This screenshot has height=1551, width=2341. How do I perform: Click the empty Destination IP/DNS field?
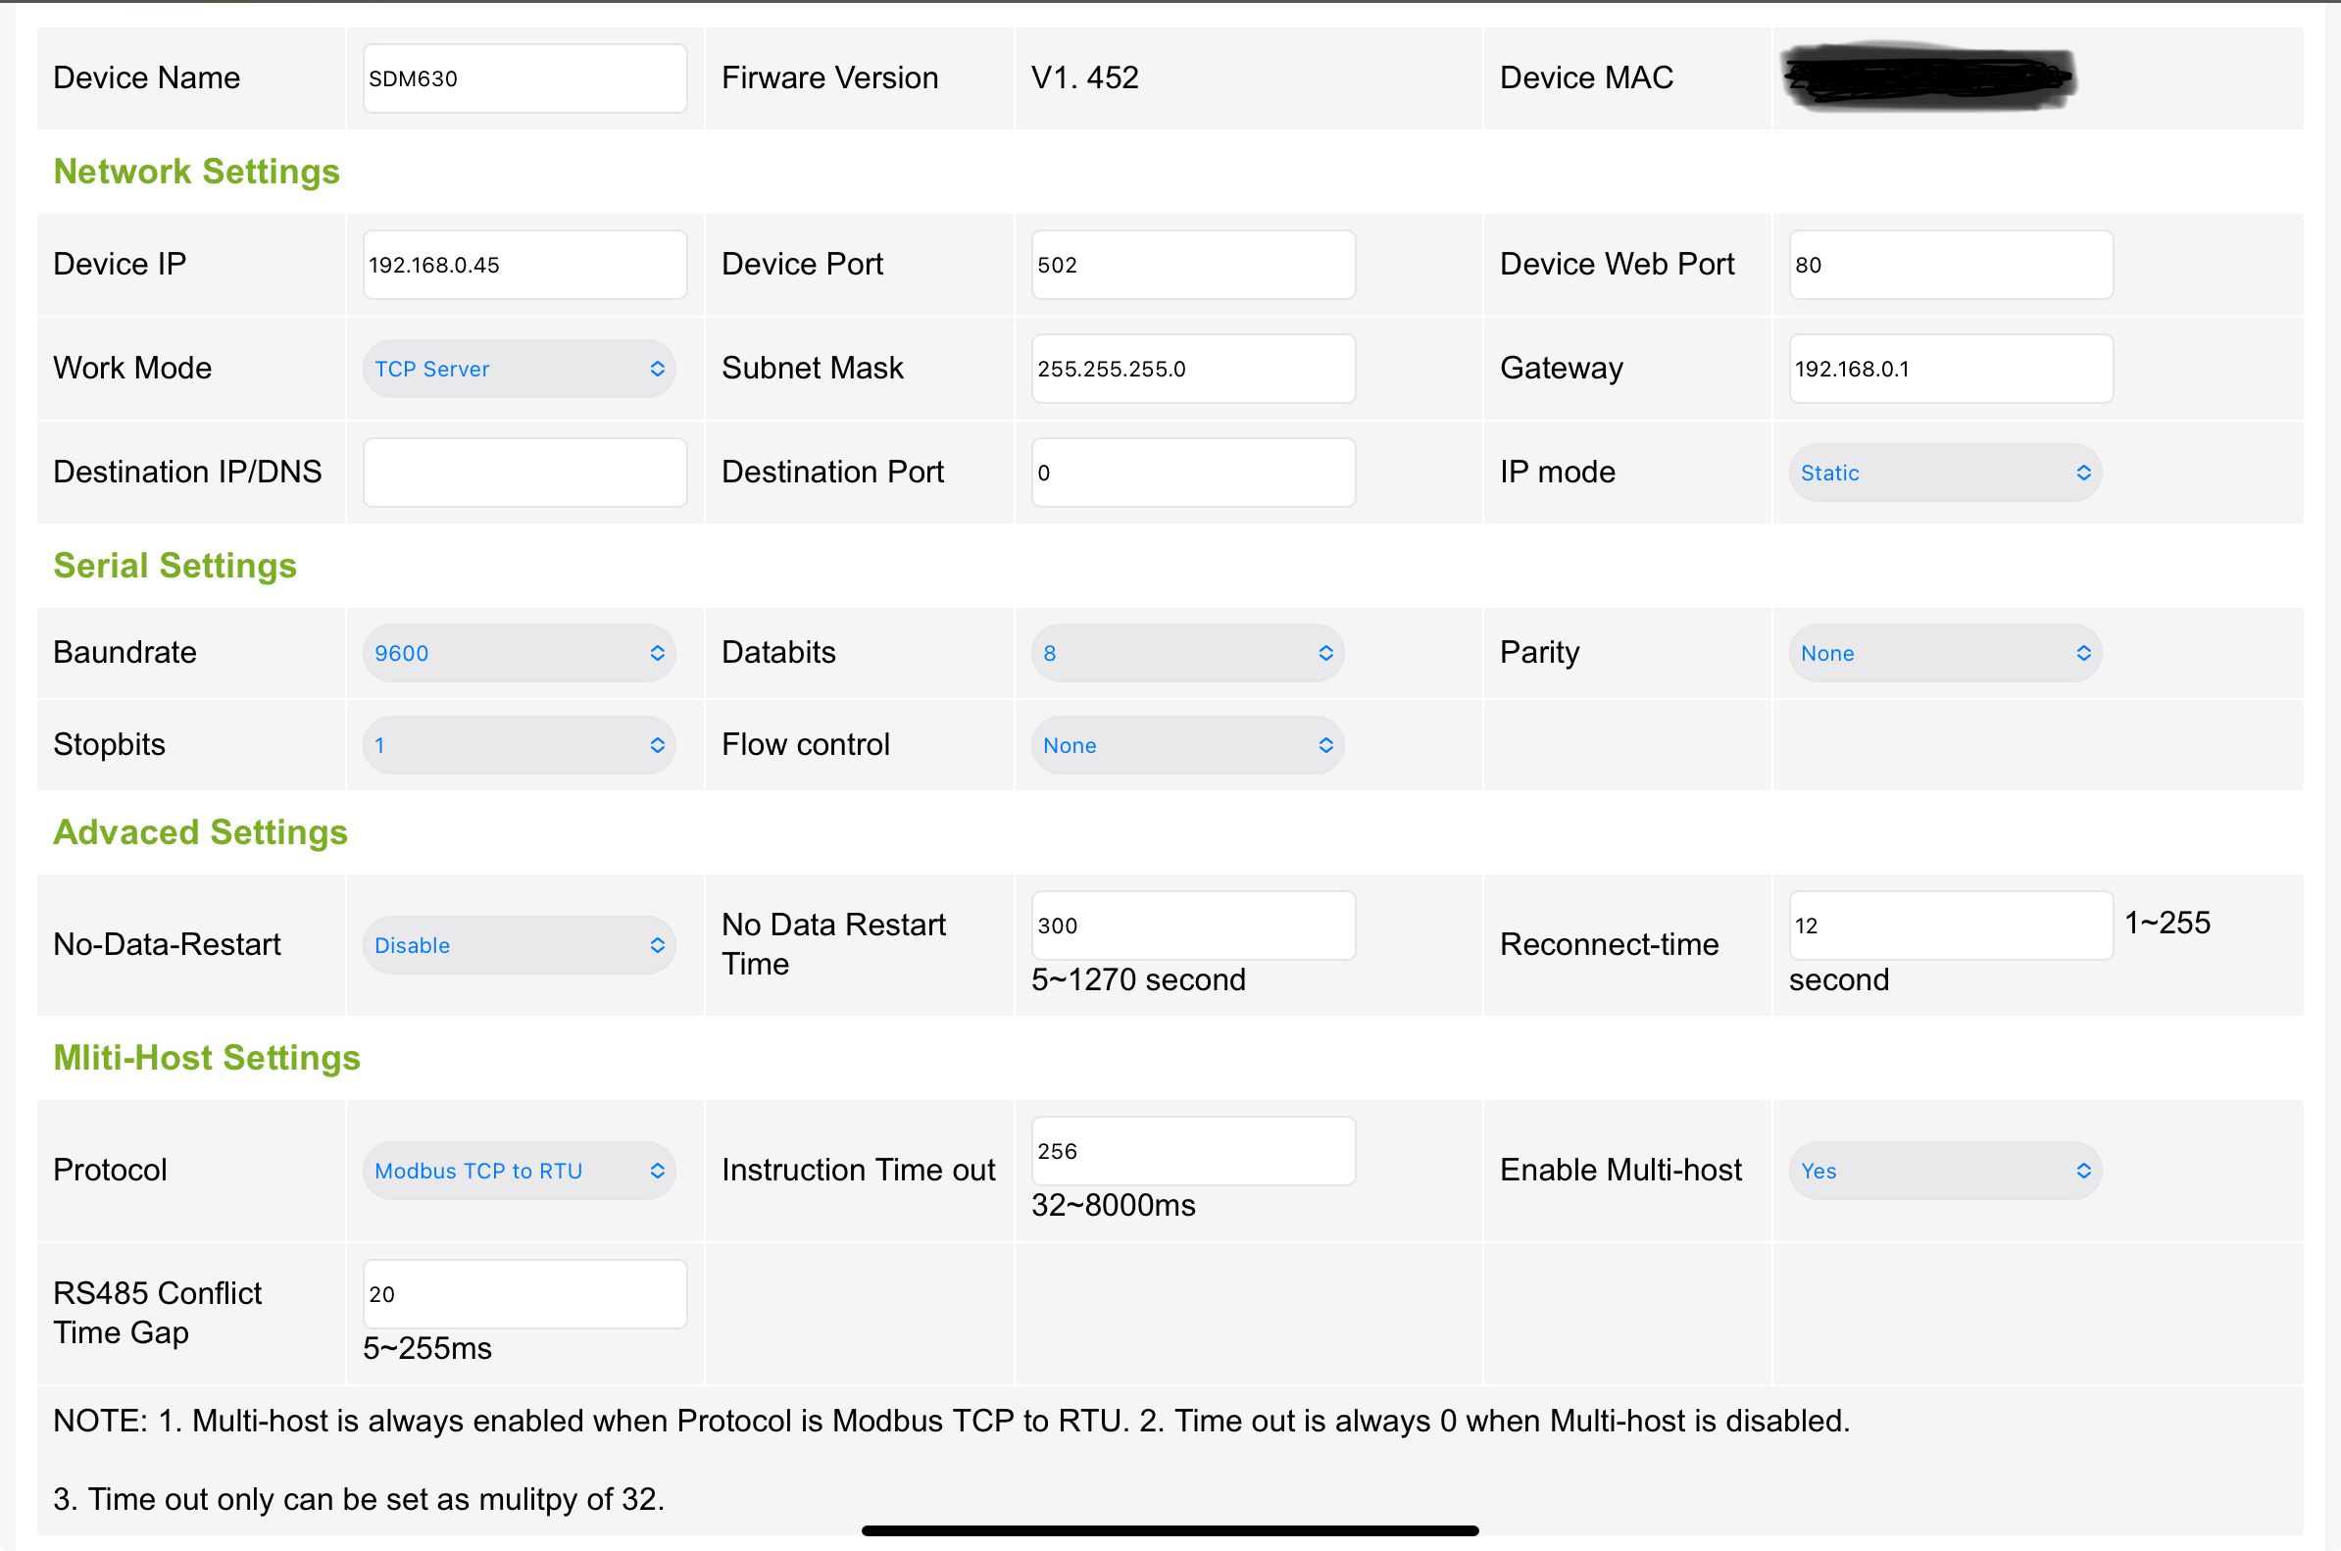click(524, 472)
